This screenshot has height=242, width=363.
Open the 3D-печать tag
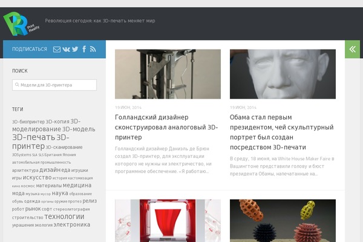(33, 137)
